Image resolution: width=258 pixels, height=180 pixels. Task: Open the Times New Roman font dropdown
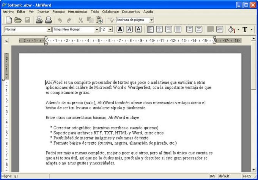[97, 30]
